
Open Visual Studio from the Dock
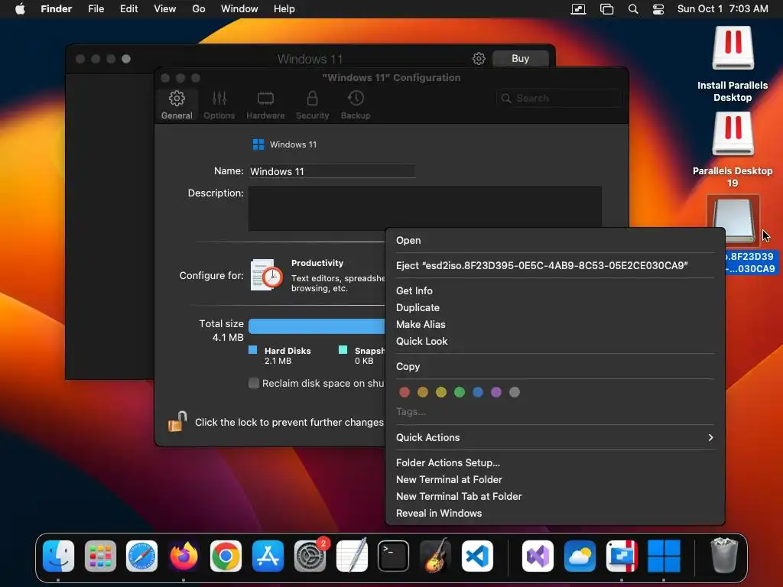point(538,556)
